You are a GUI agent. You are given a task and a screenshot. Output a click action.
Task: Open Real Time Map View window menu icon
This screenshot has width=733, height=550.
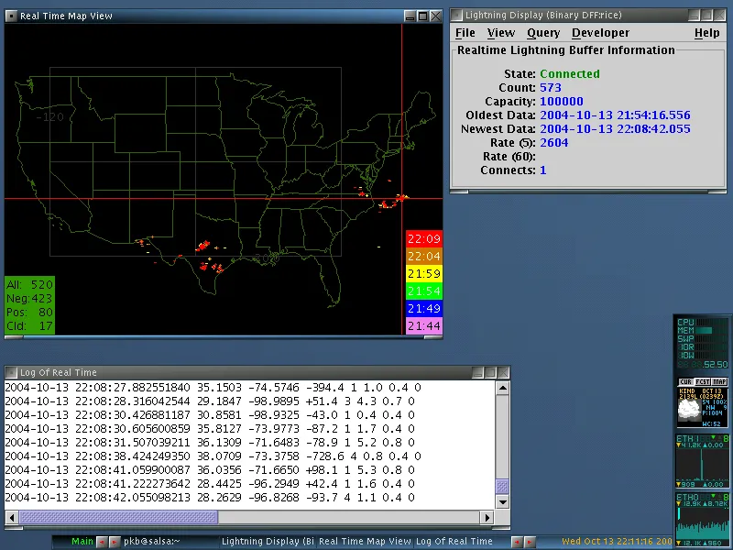12,16
